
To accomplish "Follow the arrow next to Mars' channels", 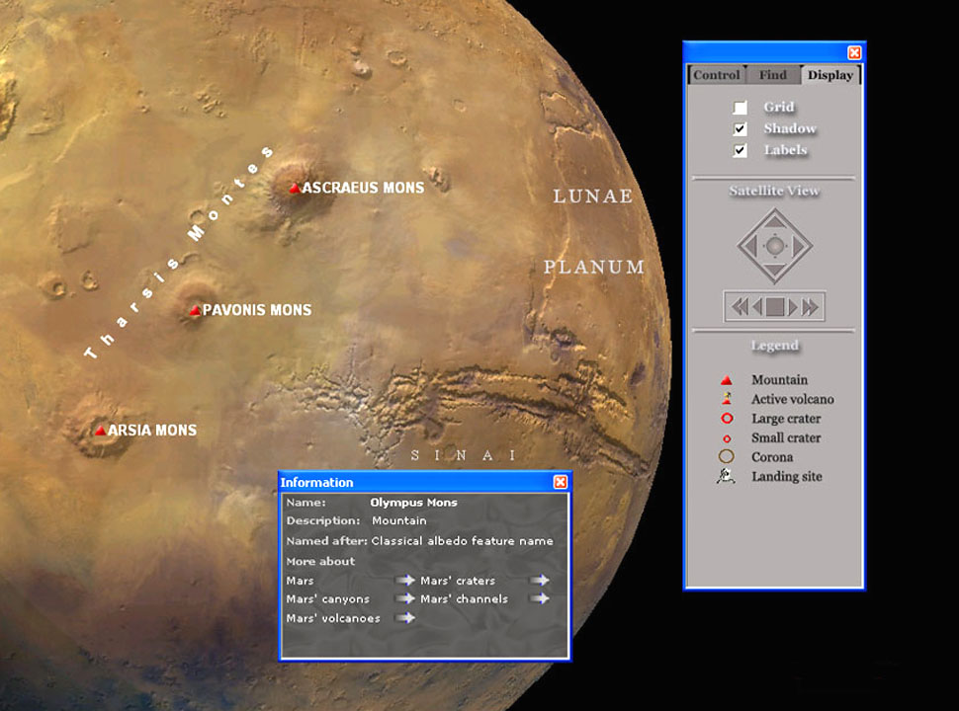I will coord(540,598).
